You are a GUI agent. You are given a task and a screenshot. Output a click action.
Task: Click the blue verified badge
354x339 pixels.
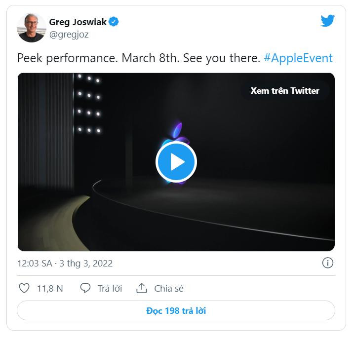(114, 22)
